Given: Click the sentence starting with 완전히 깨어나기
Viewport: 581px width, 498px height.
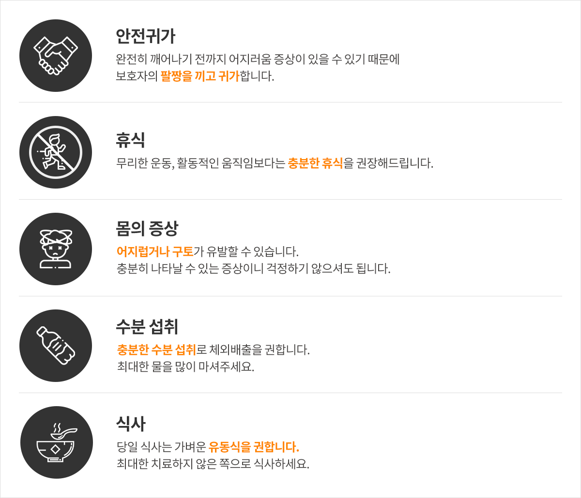Looking at the screenshot, I should pyautogui.click(x=258, y=59).
